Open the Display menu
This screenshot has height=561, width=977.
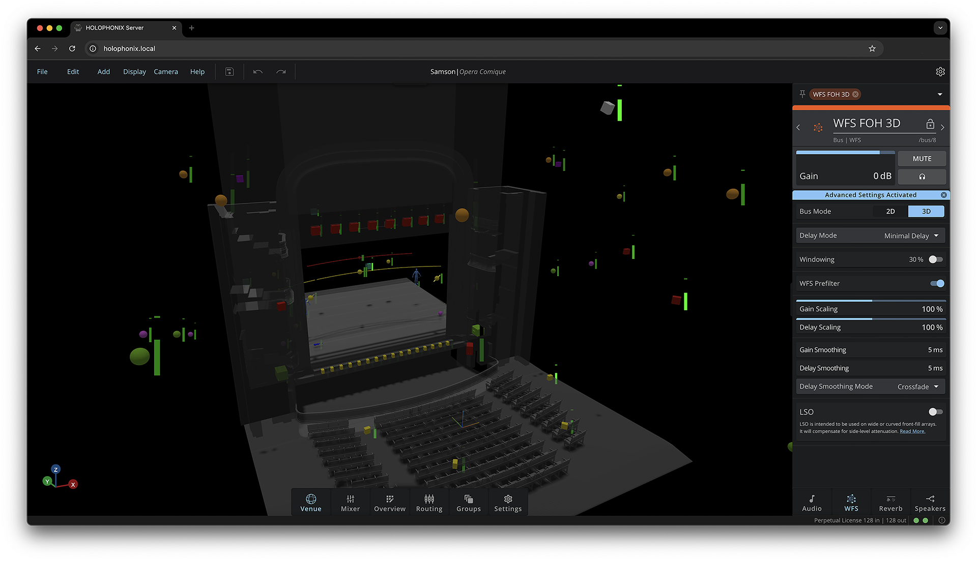point(134,72)
